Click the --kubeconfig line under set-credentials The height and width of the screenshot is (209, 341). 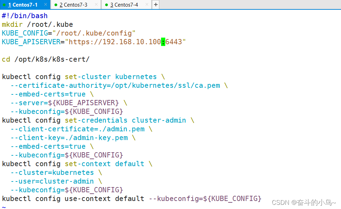(67, 155)
